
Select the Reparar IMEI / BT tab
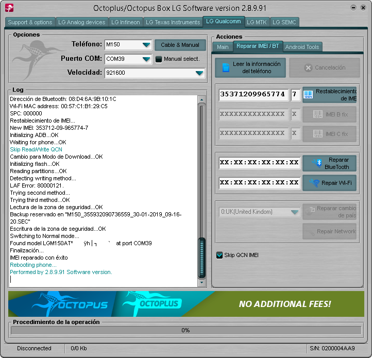(x=258, y=46)
